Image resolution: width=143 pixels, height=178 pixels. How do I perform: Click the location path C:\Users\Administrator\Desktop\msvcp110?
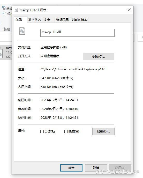[73, 69]
